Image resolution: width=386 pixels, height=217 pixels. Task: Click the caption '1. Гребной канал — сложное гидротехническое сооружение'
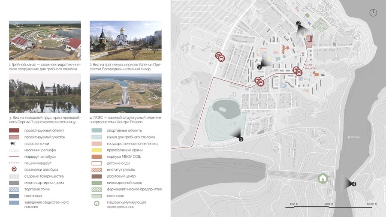[45, 66]
